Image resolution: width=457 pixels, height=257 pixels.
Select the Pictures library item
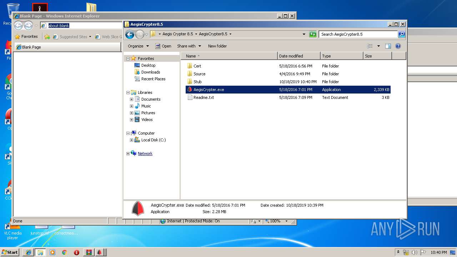point(145,113)
